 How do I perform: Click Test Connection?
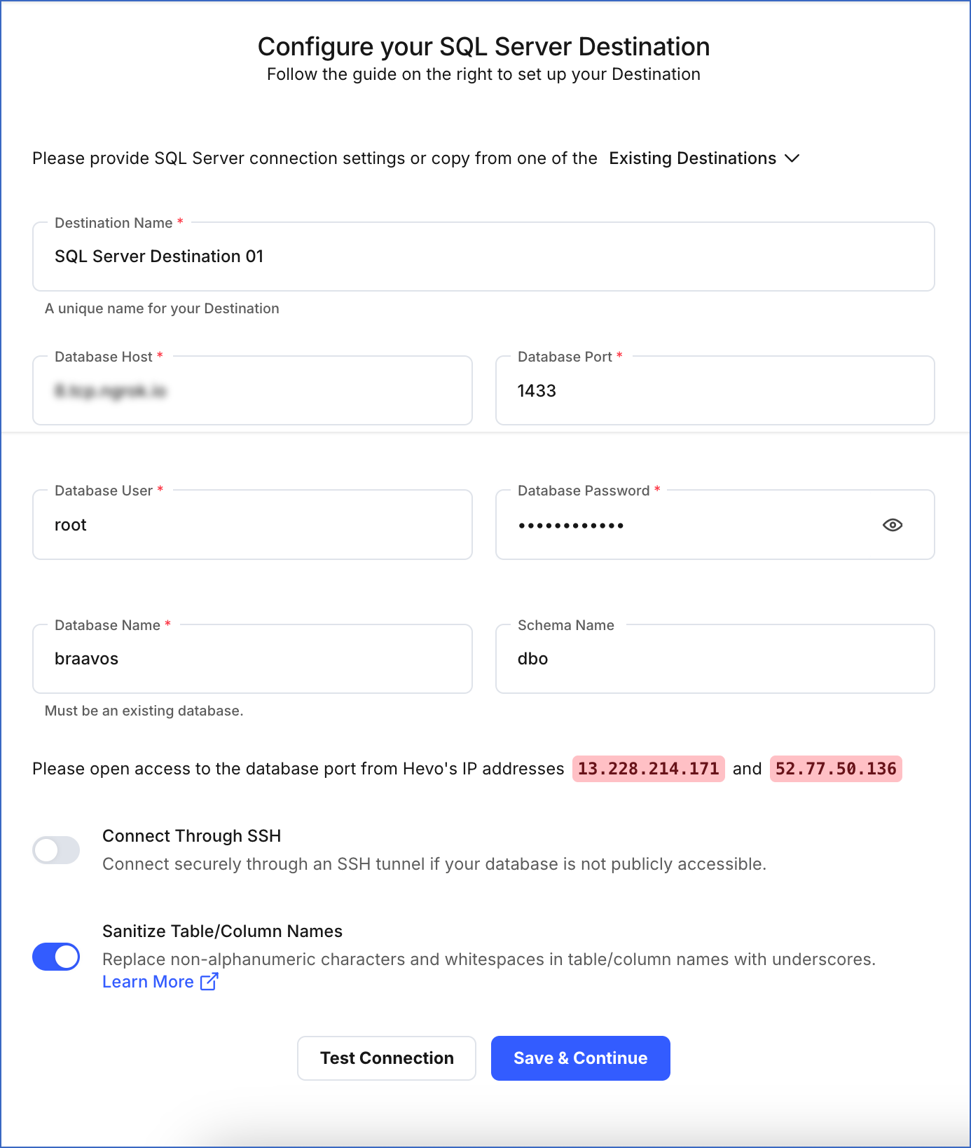(x=386, y=1058)
